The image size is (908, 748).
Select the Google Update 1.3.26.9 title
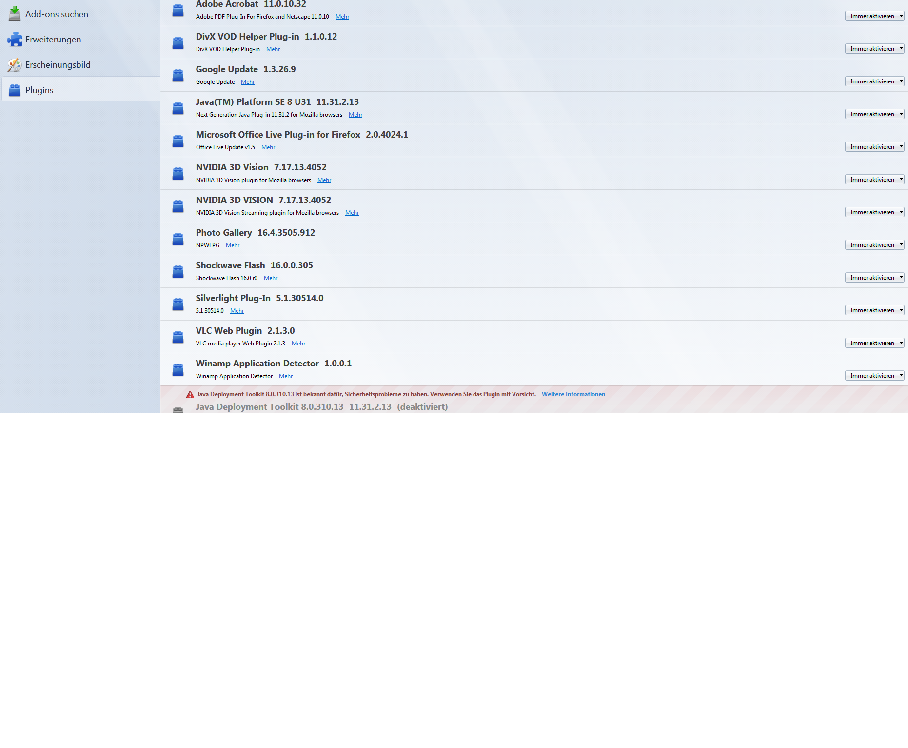[246, 69]
